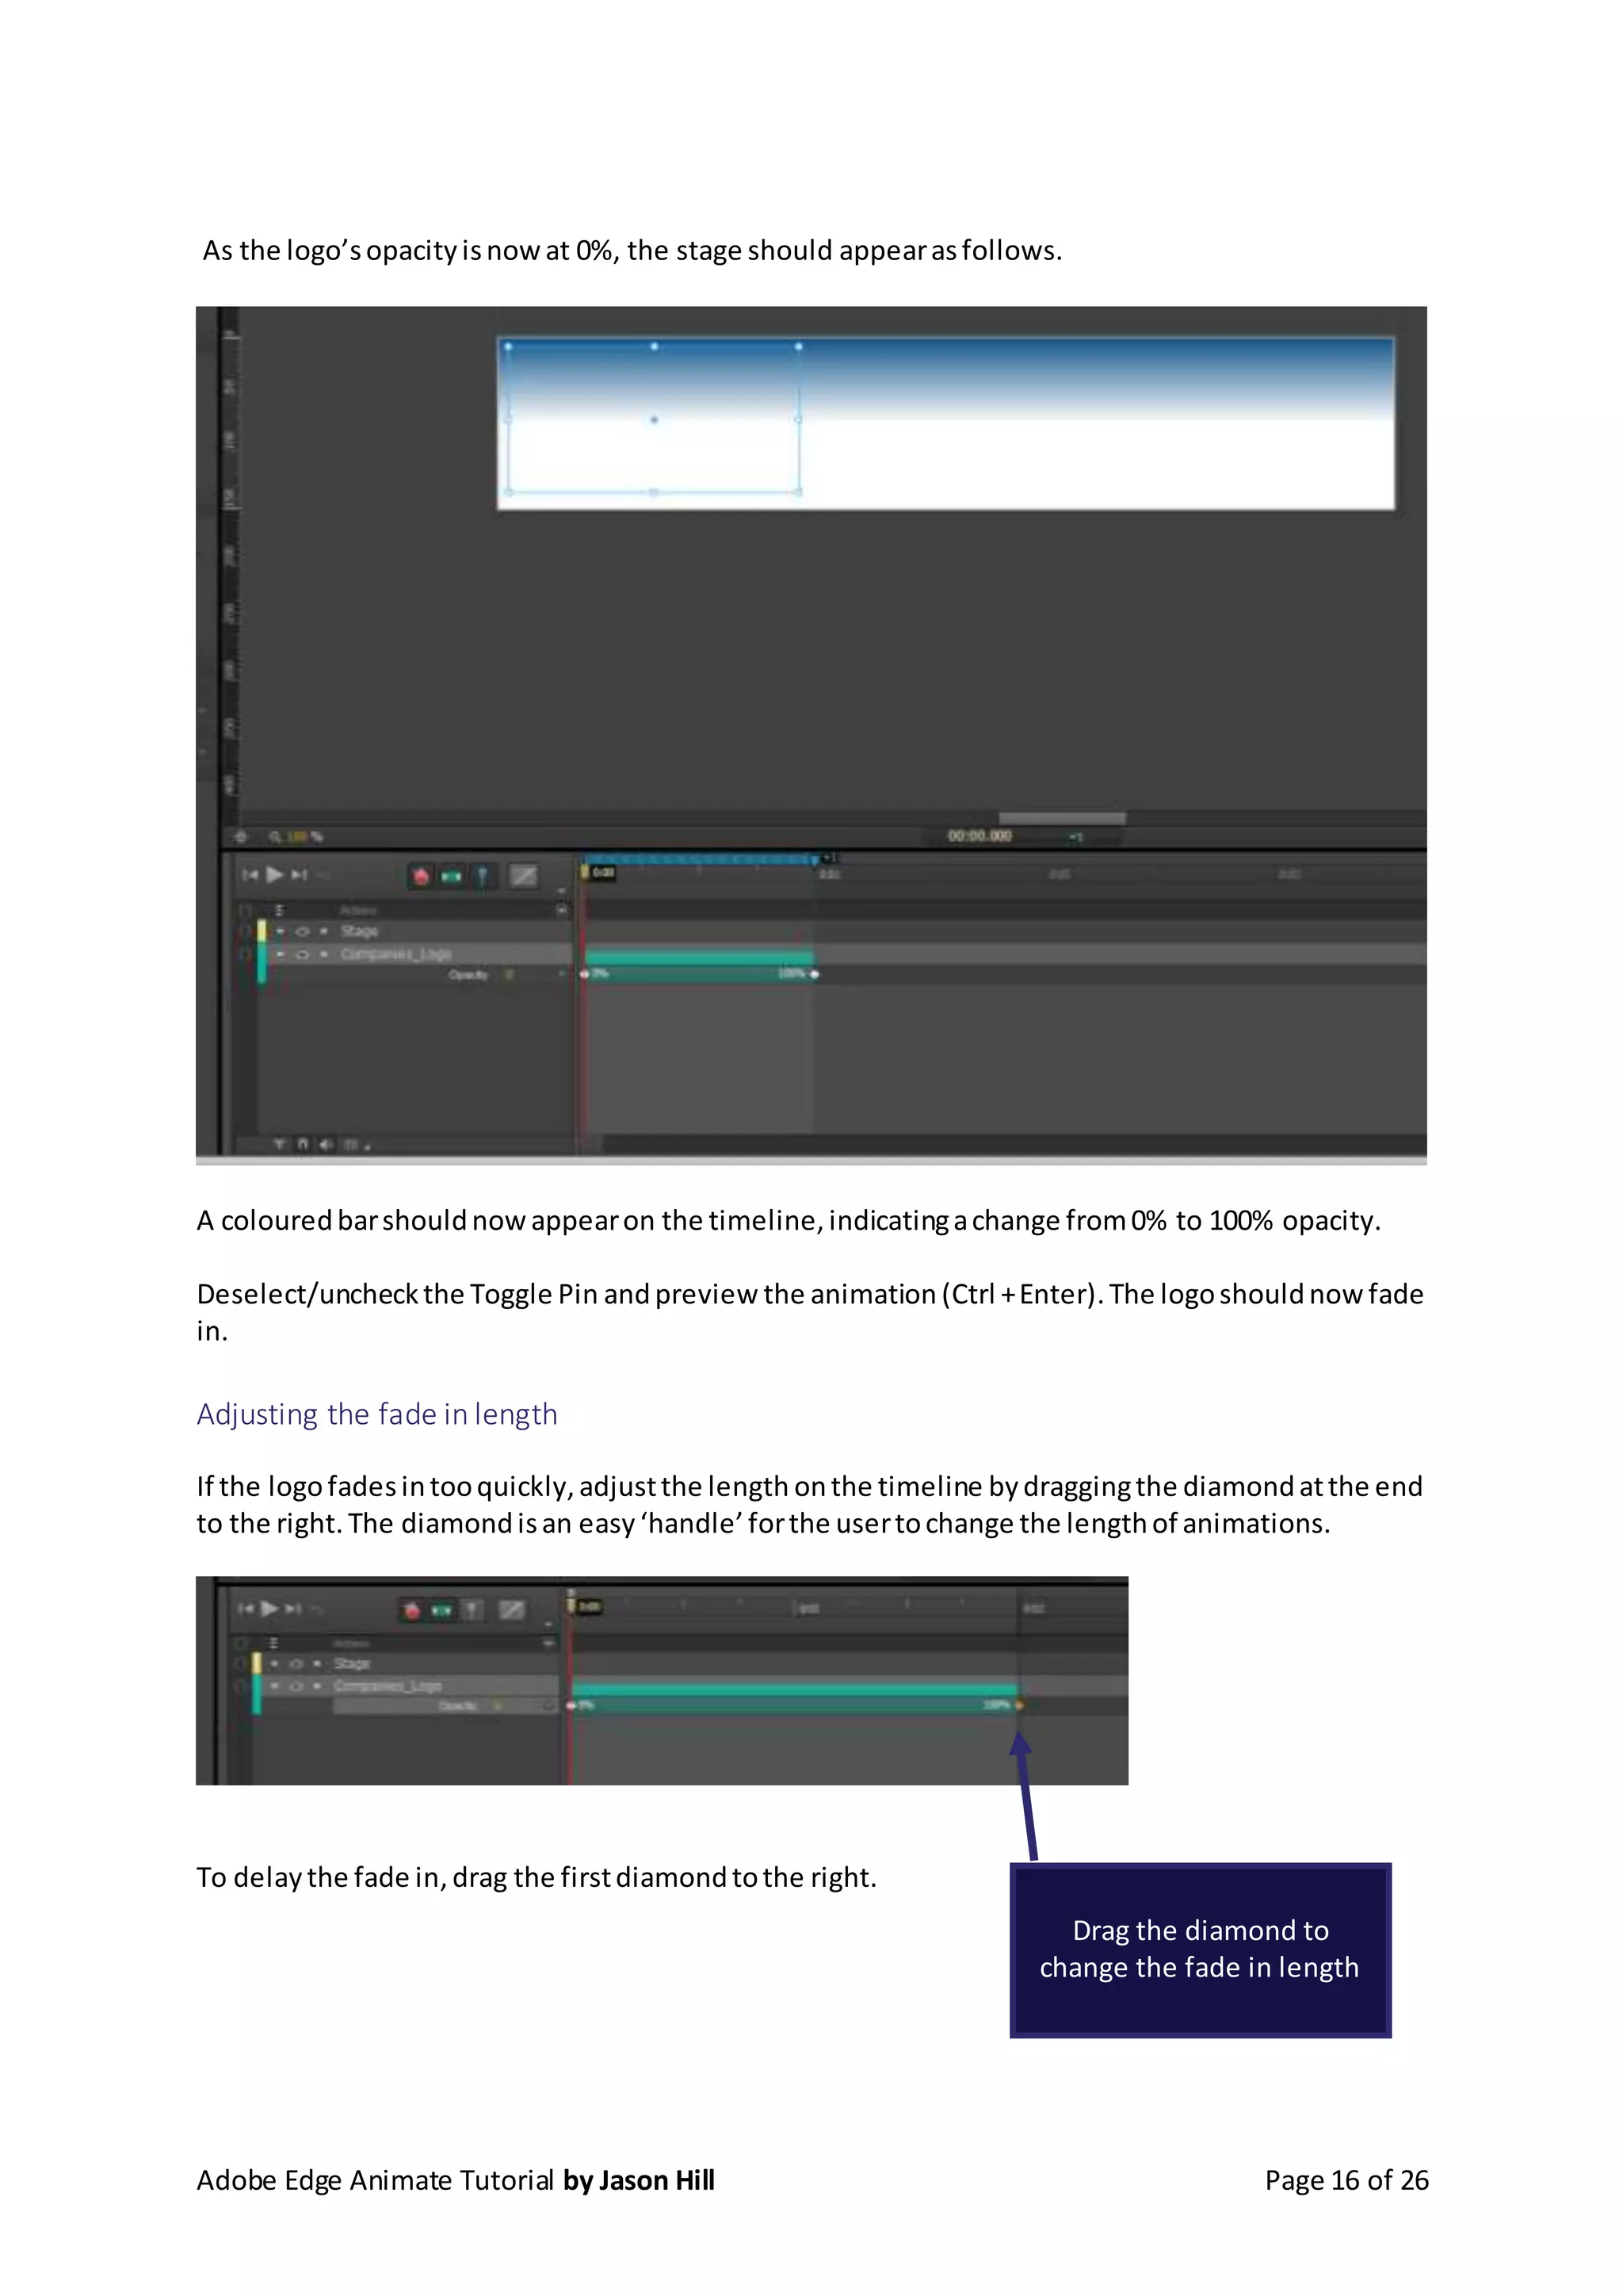
Task: Toggle Stage visibility eye in lower timeline
Action: click(296, 1664)
